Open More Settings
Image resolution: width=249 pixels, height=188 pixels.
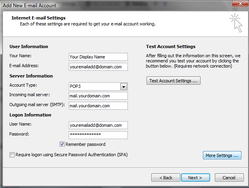222,155
